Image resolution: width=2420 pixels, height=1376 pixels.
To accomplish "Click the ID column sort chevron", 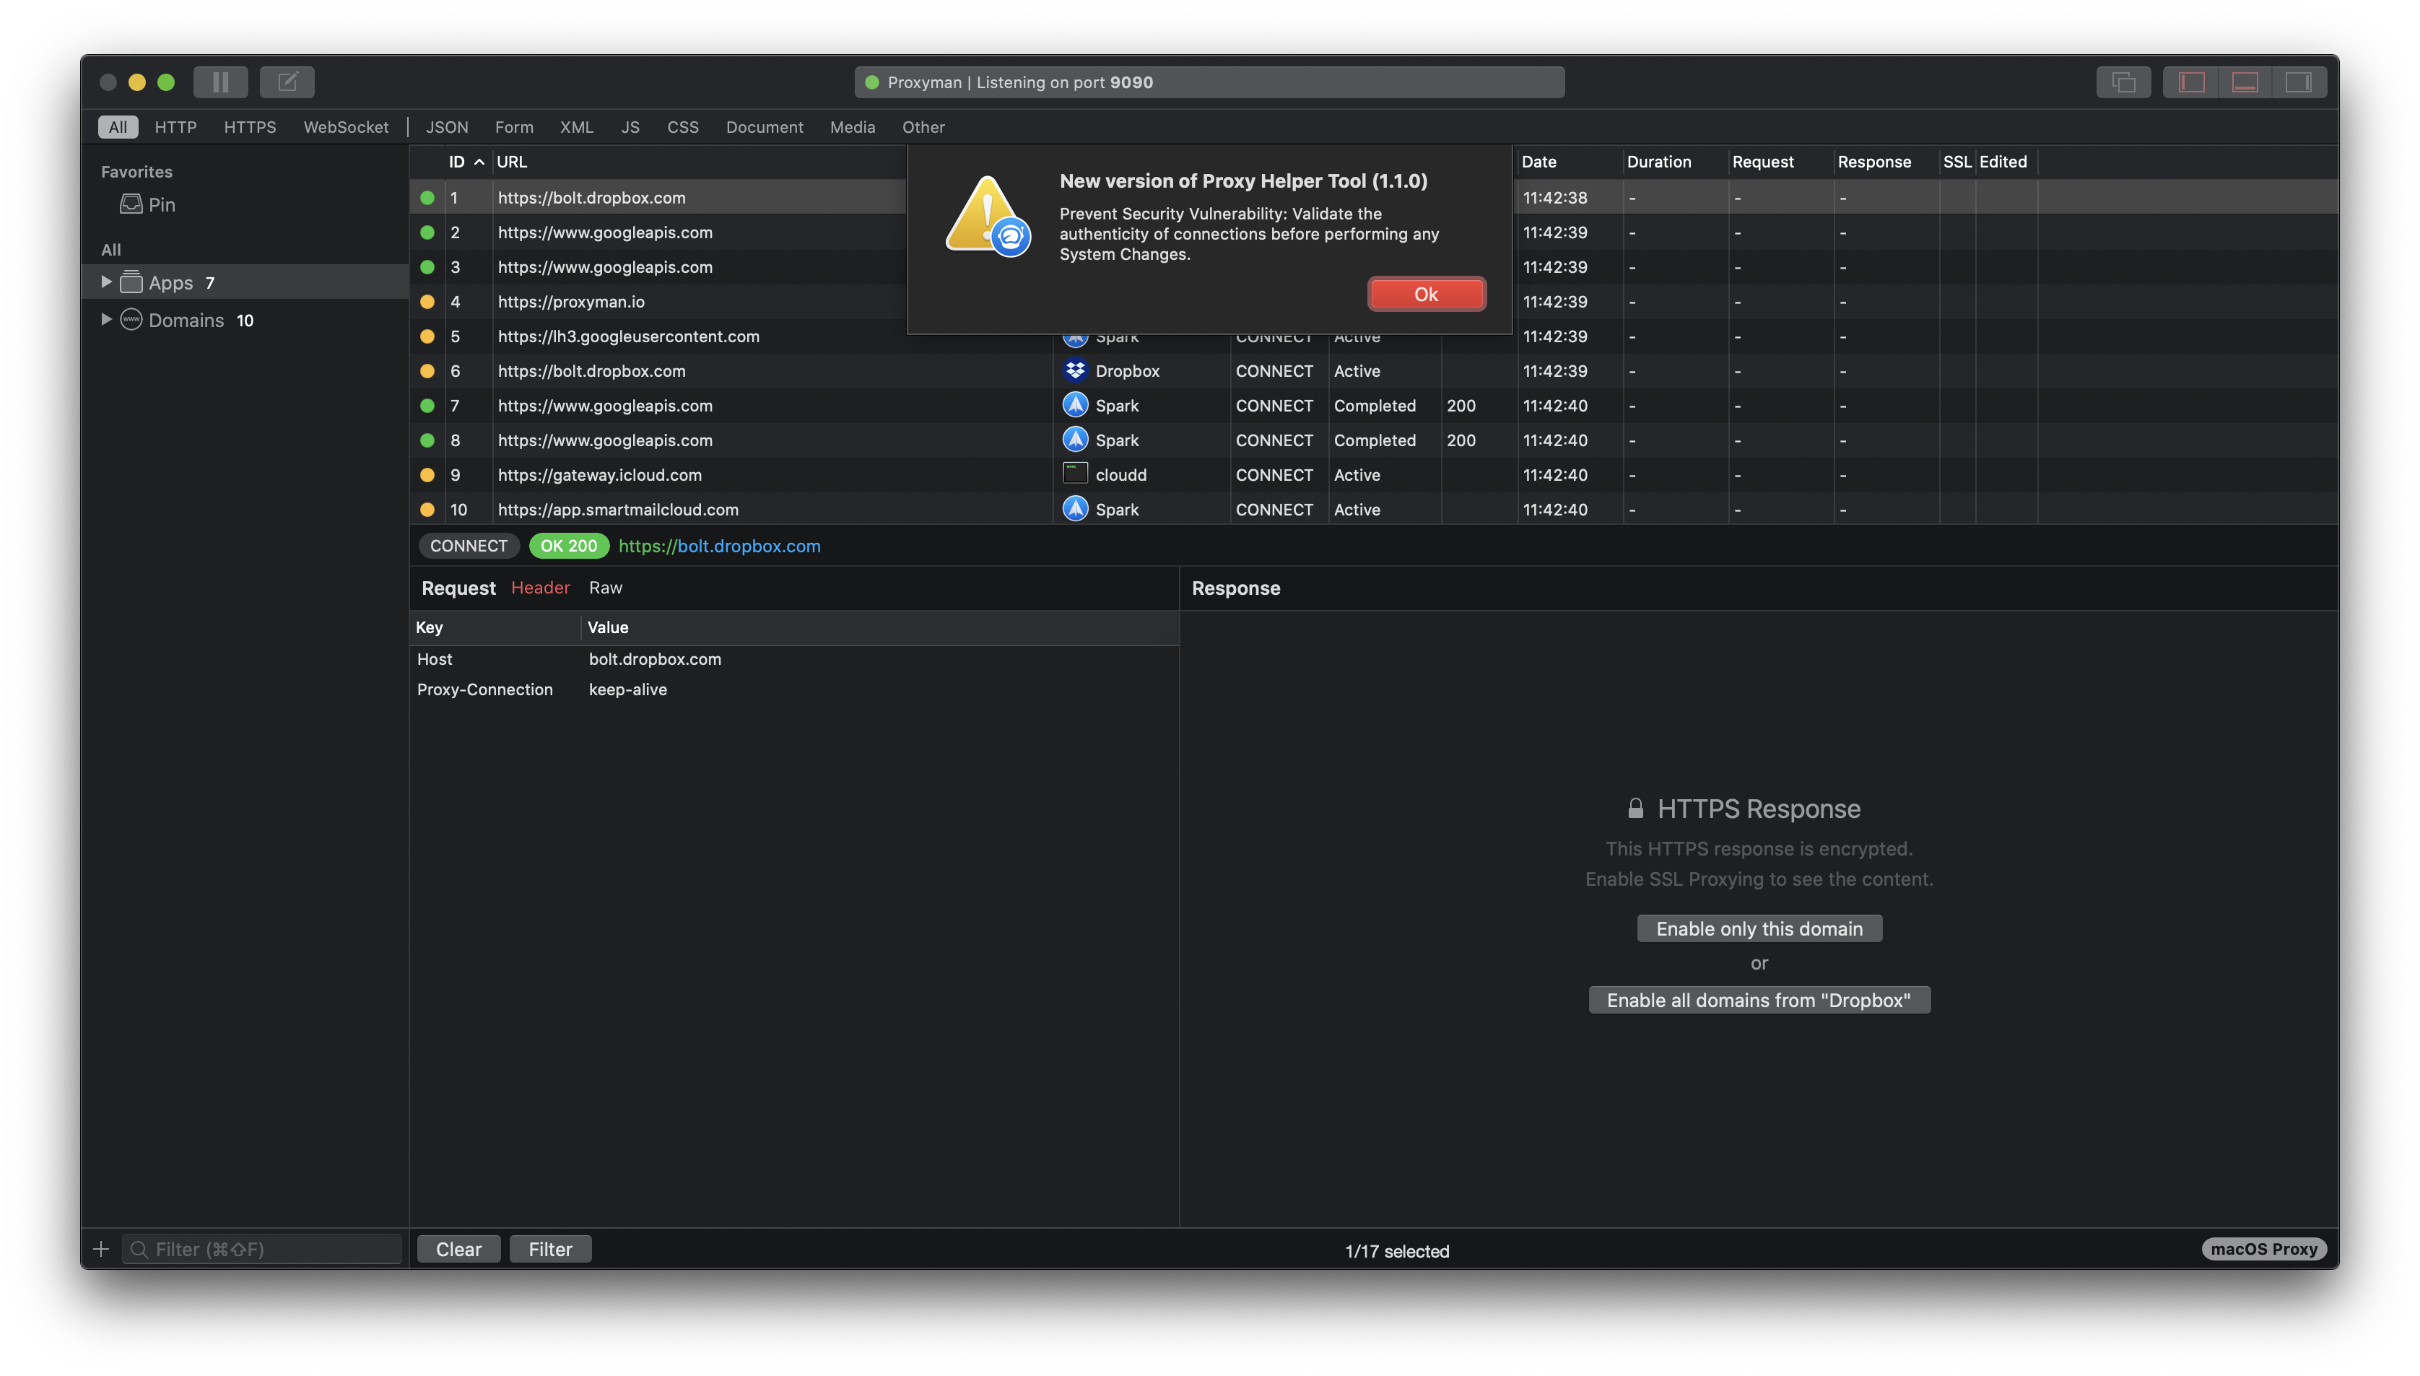I will (x=479, y=162).
